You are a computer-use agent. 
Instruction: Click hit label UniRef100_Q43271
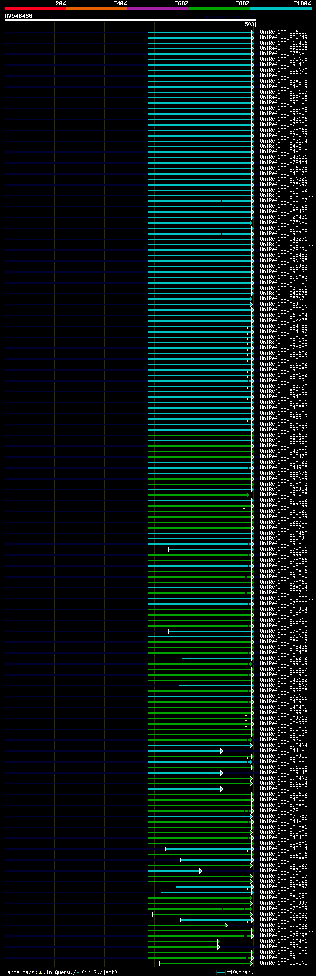[x=283, y=239]
